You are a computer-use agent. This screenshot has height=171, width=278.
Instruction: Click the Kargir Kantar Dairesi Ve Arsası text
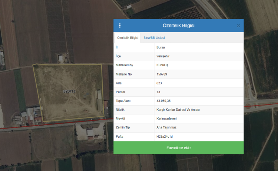pyautogui.click(x=178, y=110)
